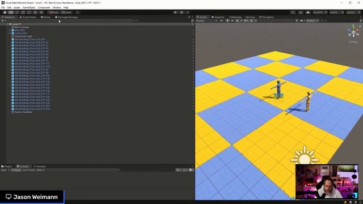Open the Gizmos dropdown

point(313,20)
